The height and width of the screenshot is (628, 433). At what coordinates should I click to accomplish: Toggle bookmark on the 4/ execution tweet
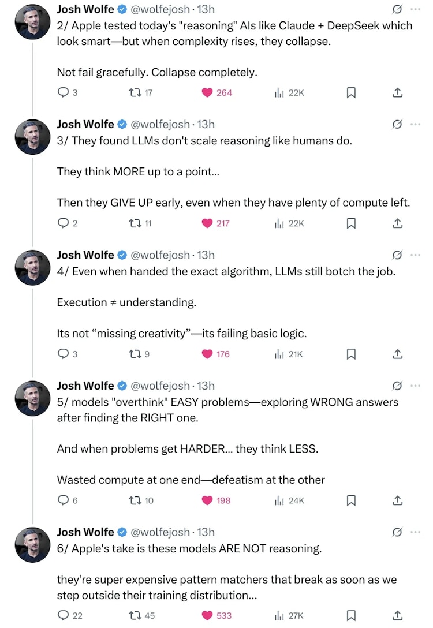coord(350,354)
